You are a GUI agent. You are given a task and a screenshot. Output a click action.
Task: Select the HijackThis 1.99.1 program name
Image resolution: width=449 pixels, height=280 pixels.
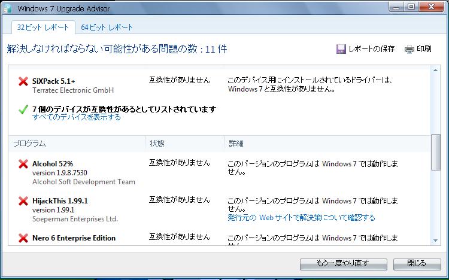click(x=60, y=201)
